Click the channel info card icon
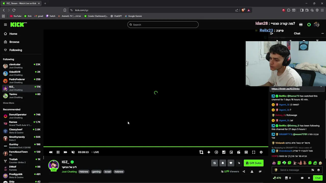 pos(215,163)
